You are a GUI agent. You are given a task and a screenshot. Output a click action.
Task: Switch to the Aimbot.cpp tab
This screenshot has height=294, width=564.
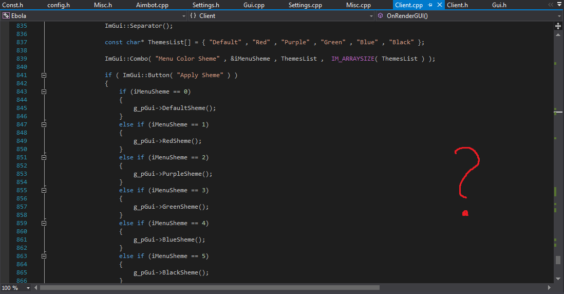(x=153, y=5)
